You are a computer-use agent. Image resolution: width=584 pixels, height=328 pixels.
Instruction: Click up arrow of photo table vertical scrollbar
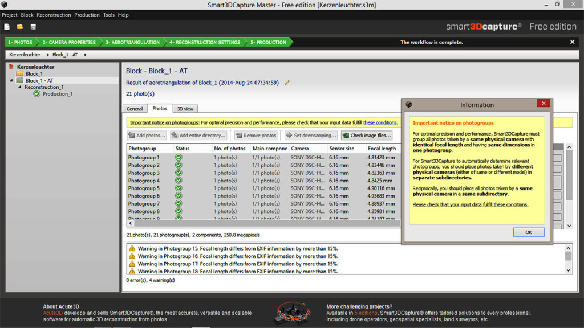[569, 147]
